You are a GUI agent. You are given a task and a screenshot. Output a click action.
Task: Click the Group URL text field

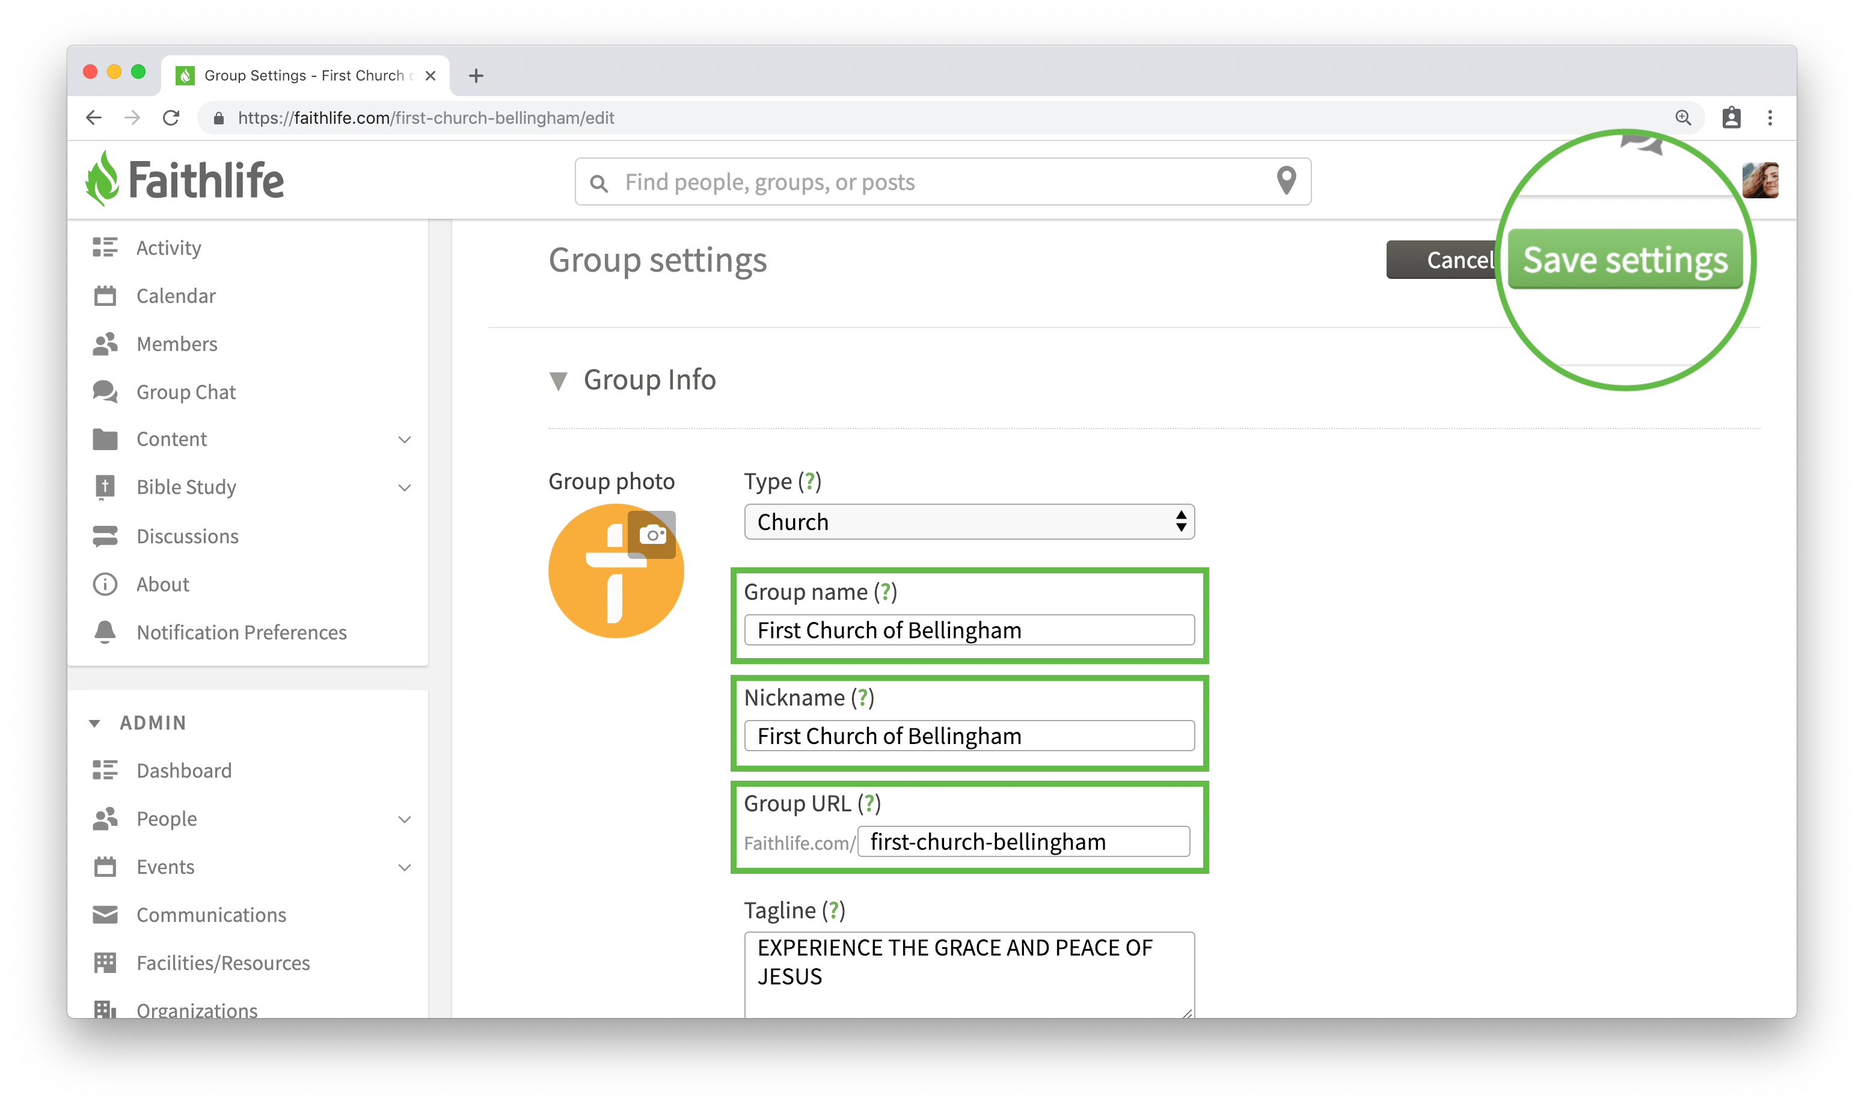[1023, 841]
